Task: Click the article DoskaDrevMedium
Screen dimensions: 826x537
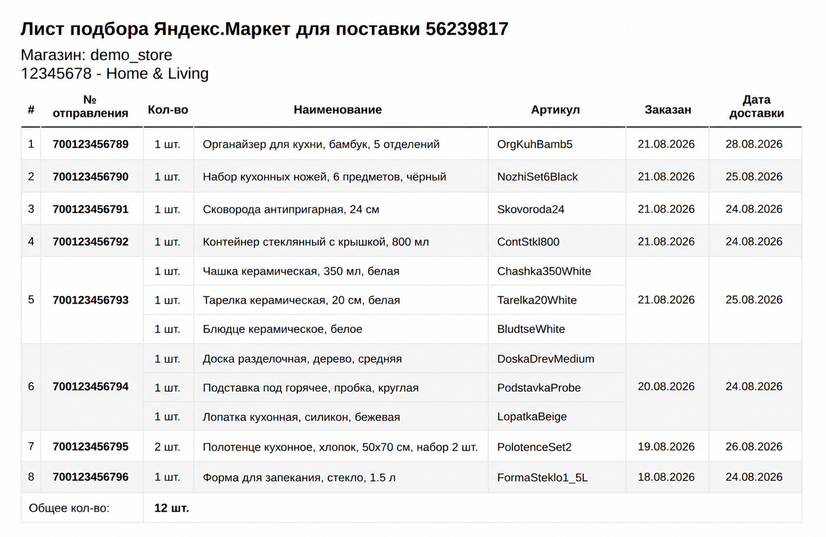Action: (546, 359)
